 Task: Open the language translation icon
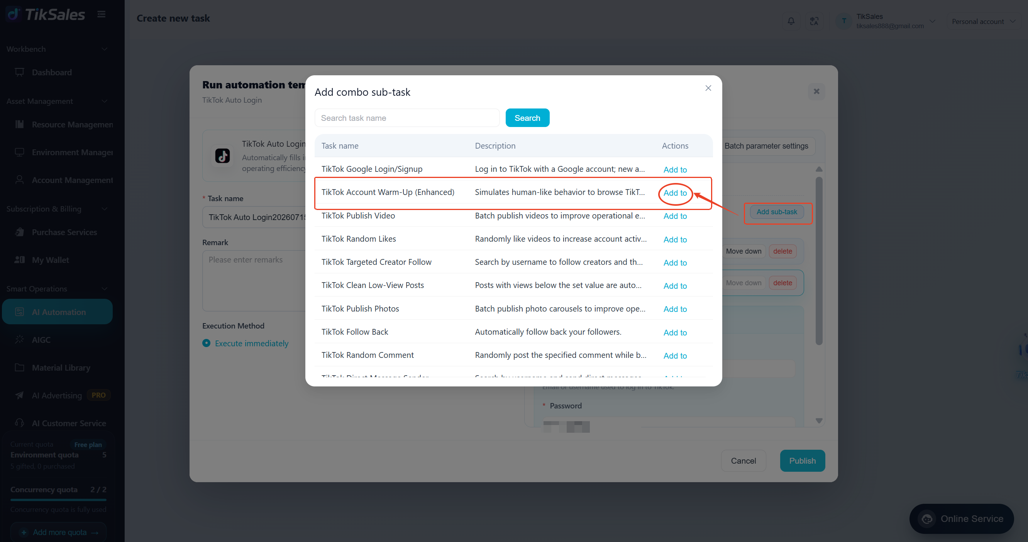pos(814,21)
